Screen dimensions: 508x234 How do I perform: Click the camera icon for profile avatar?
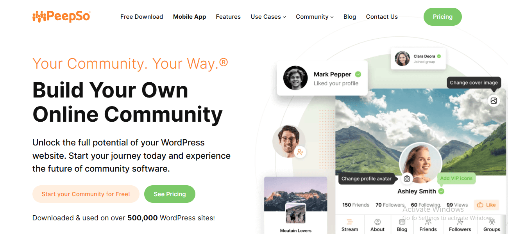(x=407, y=179)
